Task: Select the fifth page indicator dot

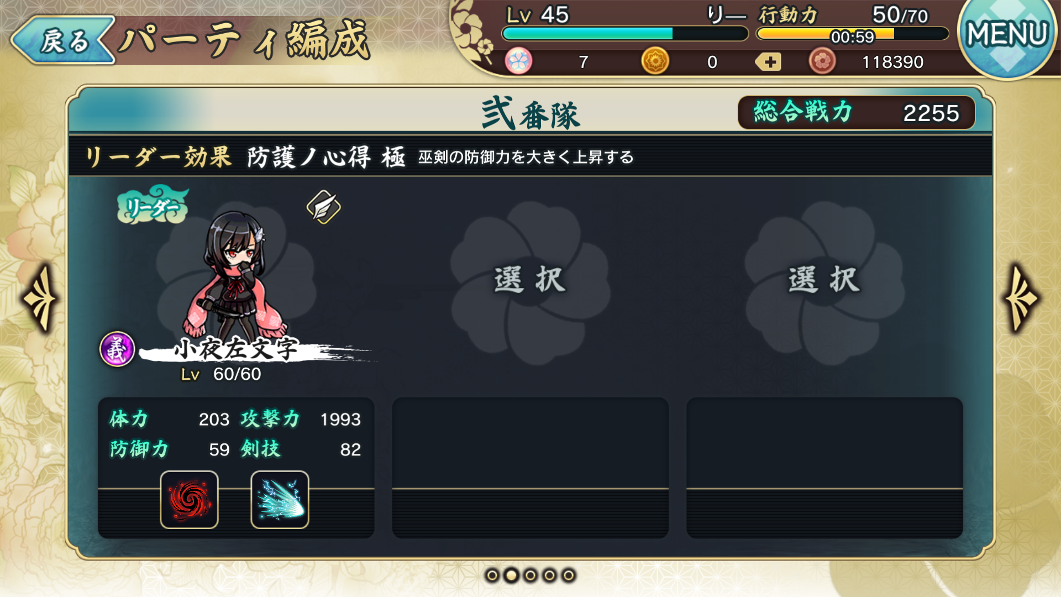Action: coord(569,575)
